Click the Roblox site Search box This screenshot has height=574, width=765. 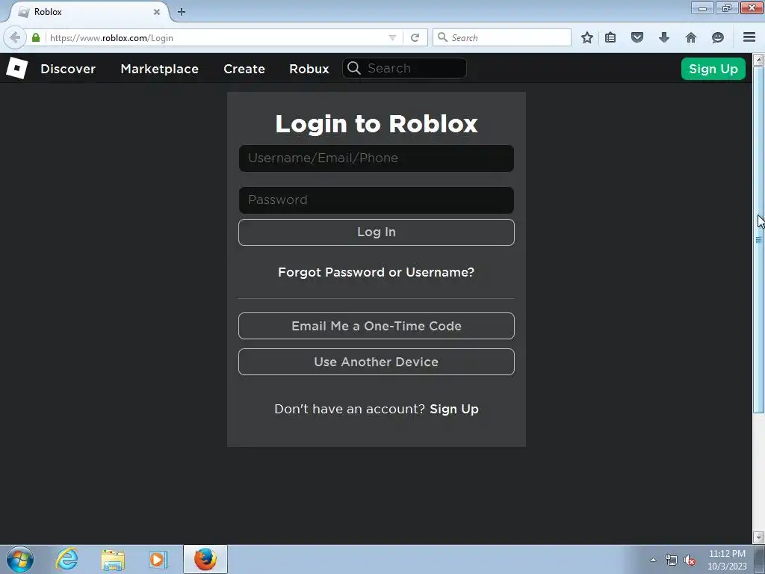404,68
